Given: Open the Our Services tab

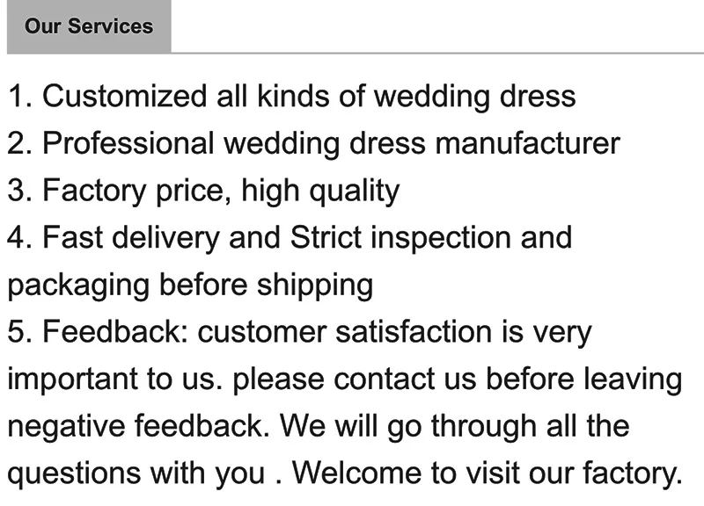Looking at the screenshot, I should tap(89, 26).
